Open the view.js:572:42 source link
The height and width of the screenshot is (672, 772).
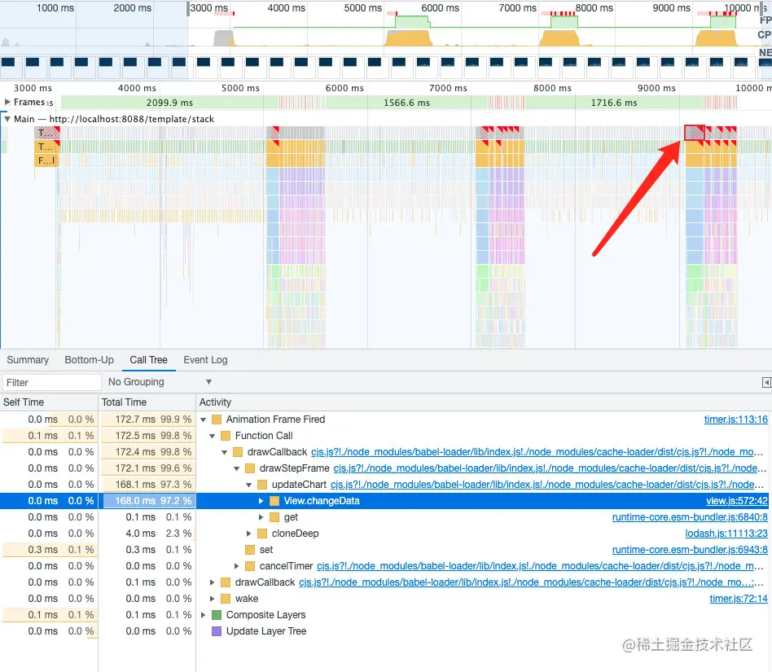(736, 501)
